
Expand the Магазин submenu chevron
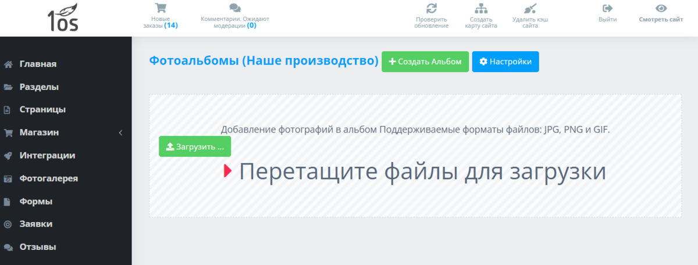pos(120,132)
